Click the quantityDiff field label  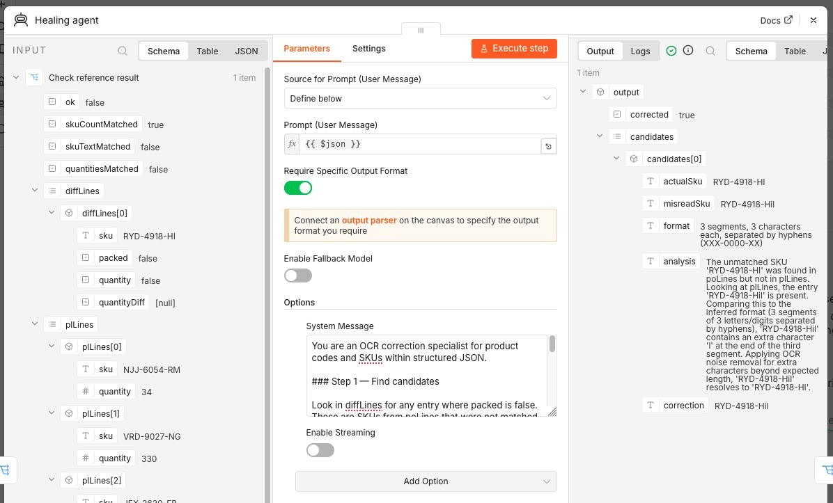click(121, 303)
